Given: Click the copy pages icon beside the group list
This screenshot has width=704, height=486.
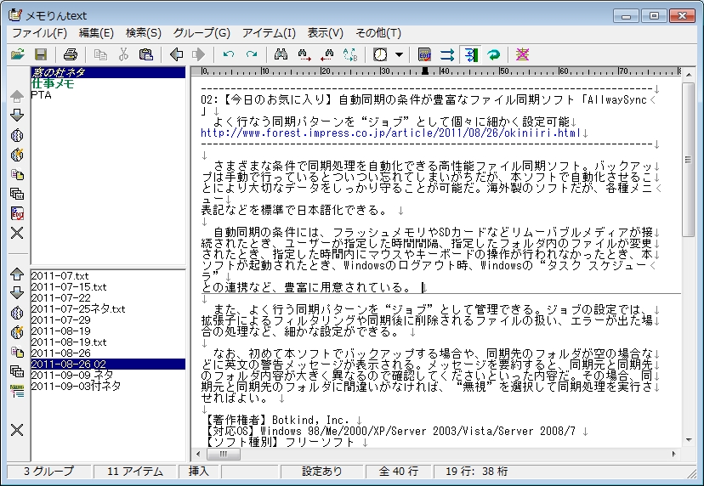Looking at the screenshot, I should (x=17, y=174).
